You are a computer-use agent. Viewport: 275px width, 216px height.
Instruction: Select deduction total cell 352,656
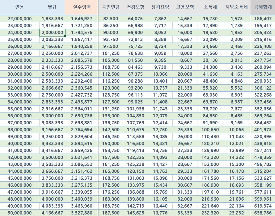point(263,109)
